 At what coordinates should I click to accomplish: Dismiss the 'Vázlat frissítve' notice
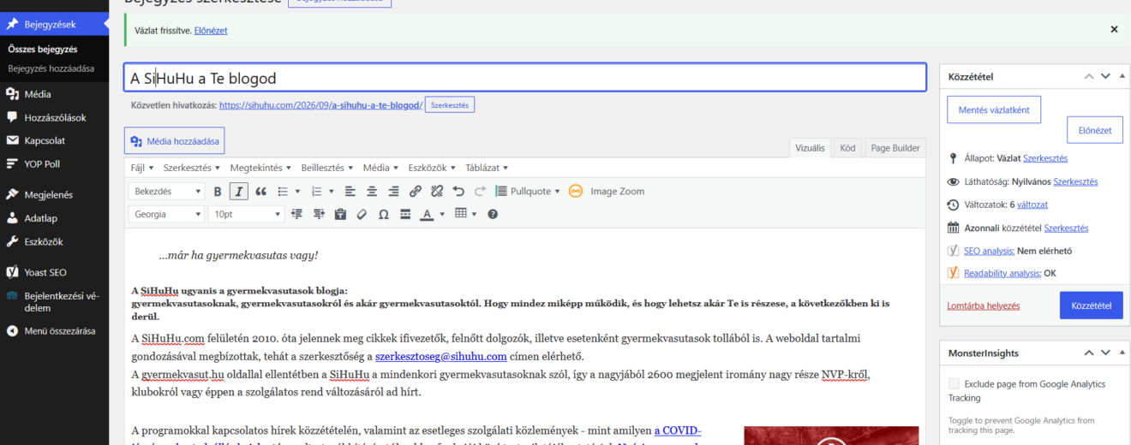1114,29
